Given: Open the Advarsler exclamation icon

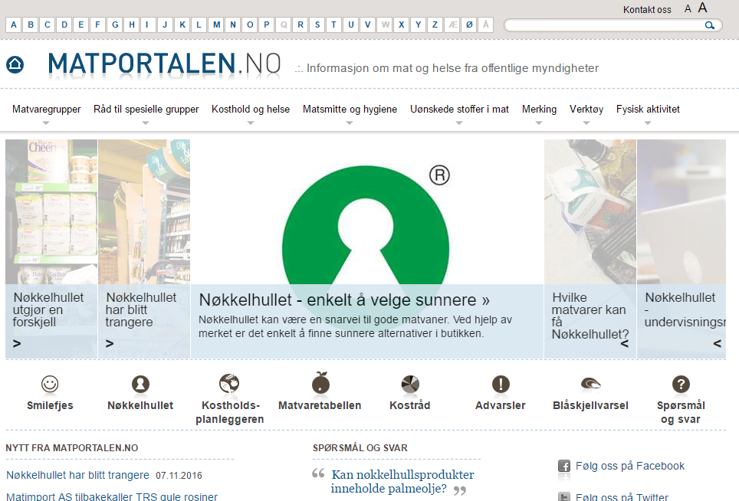Looking at the screenshot, I should 501,385.
